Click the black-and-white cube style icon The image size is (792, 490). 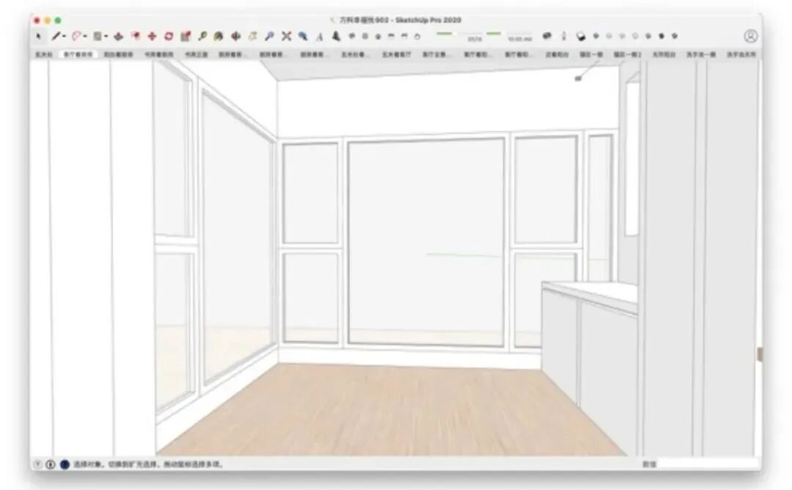[x=581, y=37]
